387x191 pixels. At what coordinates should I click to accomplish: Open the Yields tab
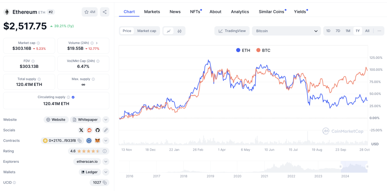click(x=300, y=12)
